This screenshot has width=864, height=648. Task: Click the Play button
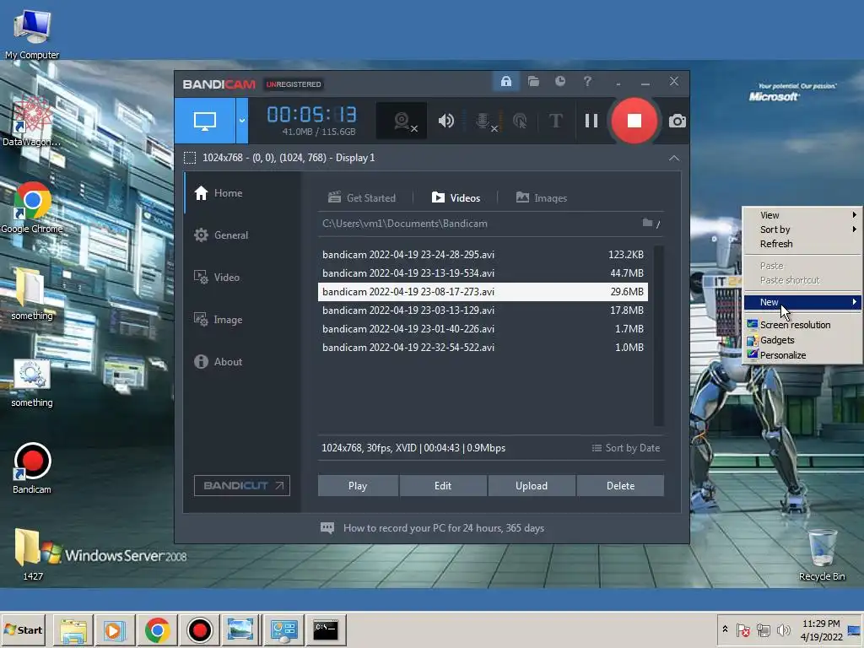pos(358,486)
